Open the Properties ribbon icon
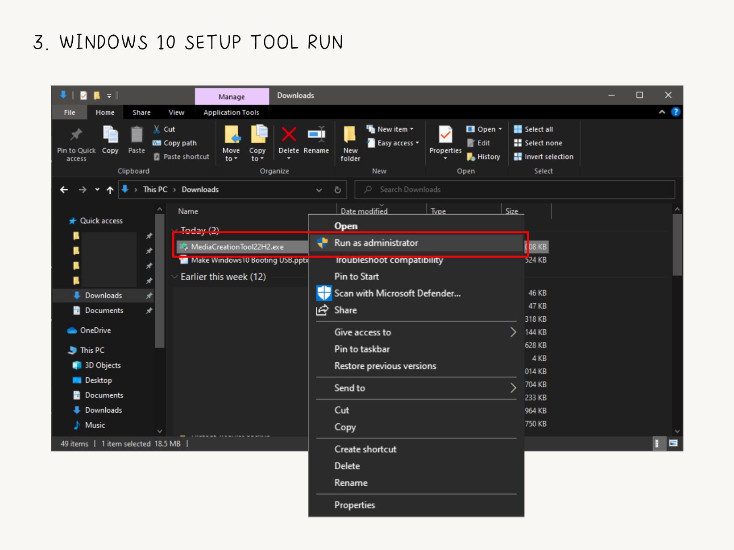The image size is (734, 550). point(445,134)
